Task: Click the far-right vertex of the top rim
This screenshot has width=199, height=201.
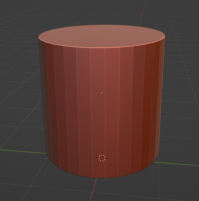Action: [165, 36]
